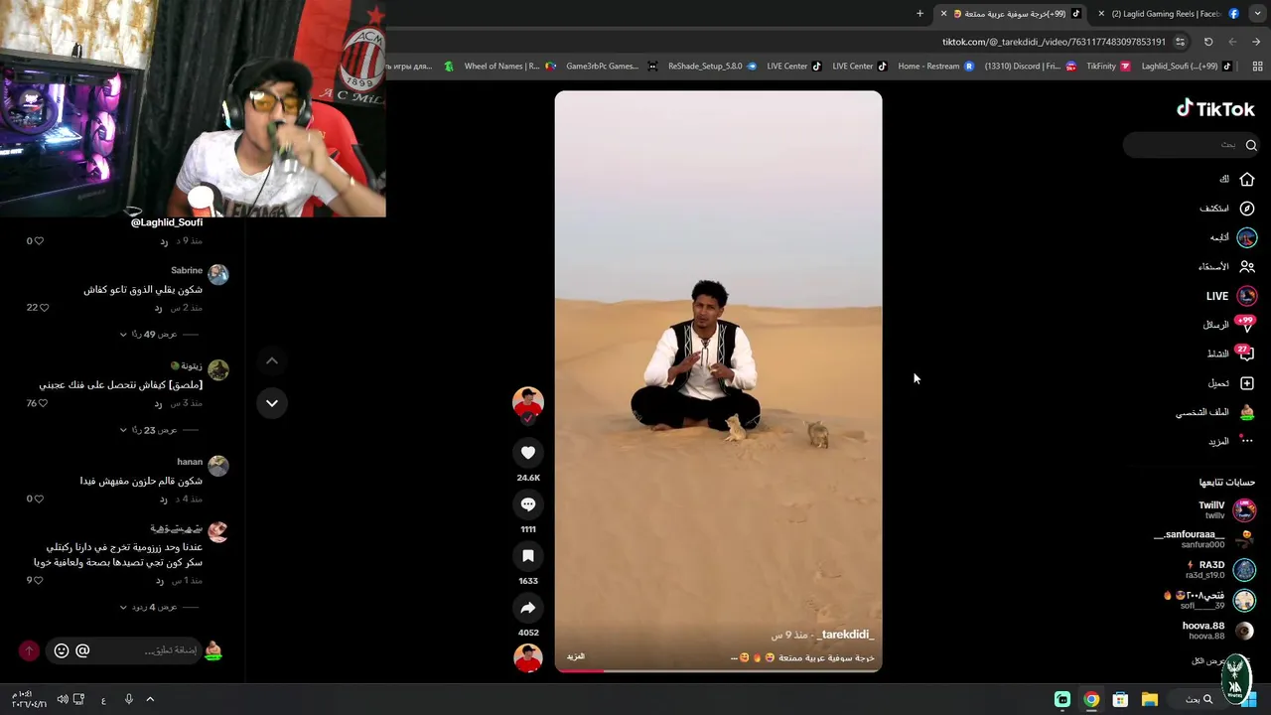Expand video caption with المزيد link
Screen dimensions: 1271x715
click(x=576, y=656)
